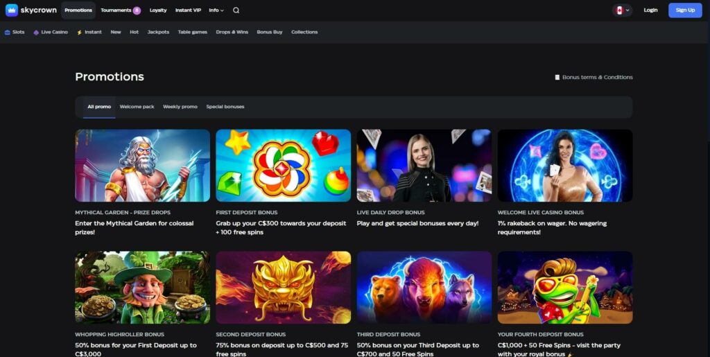Click the 'WELCOME LIVE CASINO BONUS' label

coord(541,213)
